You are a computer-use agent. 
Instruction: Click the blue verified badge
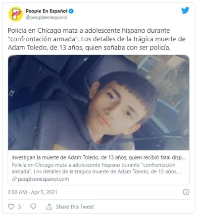click(x=71, y=11)
